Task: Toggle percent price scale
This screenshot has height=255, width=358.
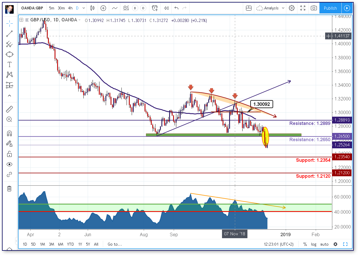Action: click(305, 244)
